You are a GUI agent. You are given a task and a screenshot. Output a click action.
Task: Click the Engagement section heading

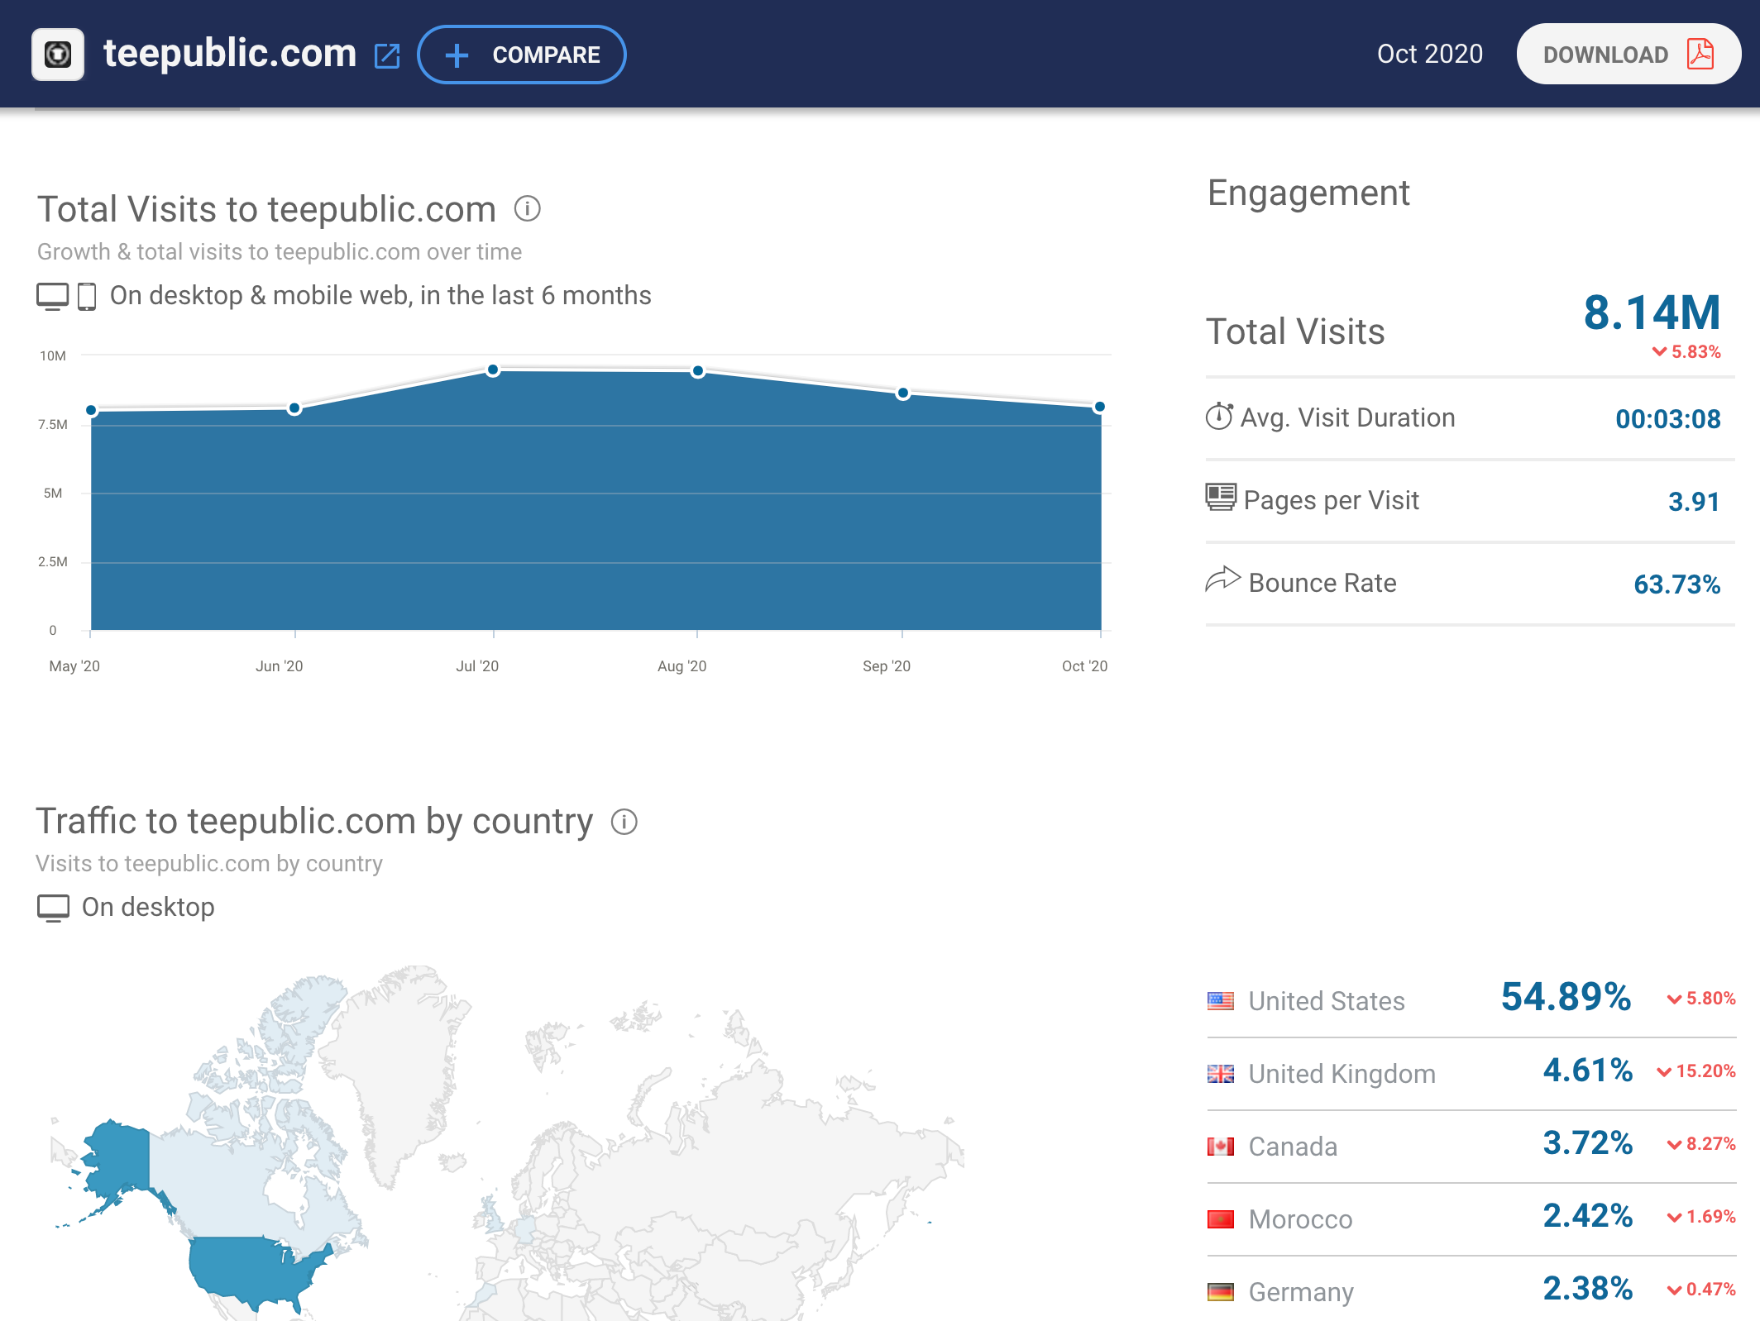pyautogui.click(x=1308, y=193)
